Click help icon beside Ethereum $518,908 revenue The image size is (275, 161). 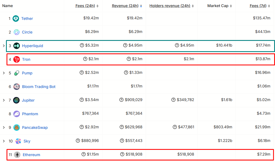coord(122,154)
